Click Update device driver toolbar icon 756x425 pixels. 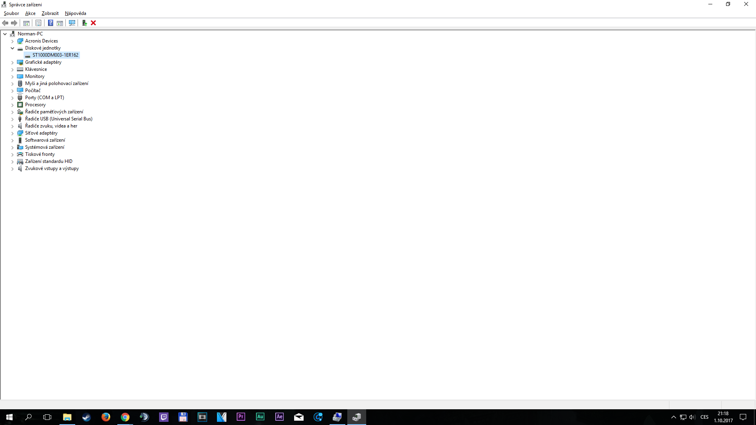[84, 23]
